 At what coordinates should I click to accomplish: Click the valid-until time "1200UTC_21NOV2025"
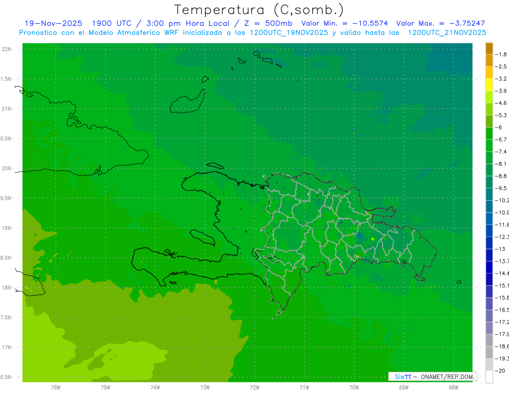pos(447,33)
